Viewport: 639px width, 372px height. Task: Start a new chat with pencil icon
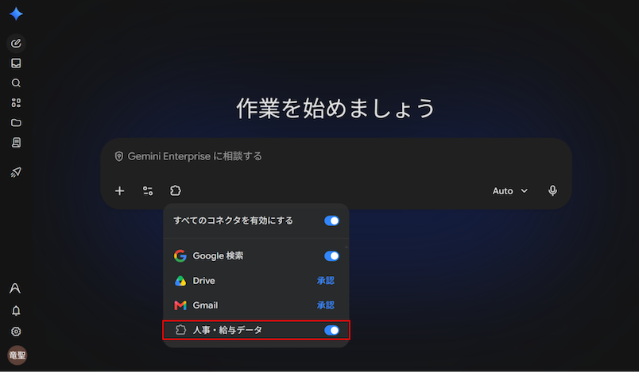point(16,43)
